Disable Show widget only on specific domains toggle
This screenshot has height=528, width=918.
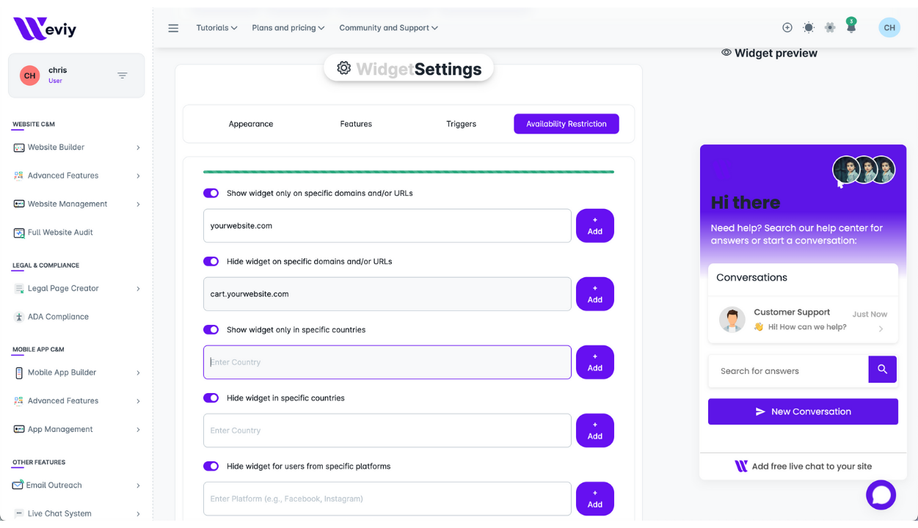click(x=211, y=194)
